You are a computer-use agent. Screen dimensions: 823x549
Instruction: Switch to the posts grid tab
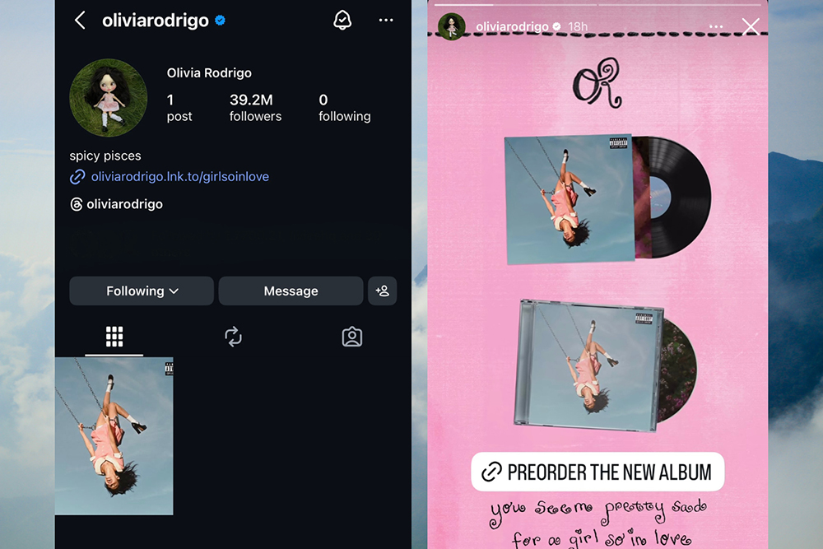[114, 337]
